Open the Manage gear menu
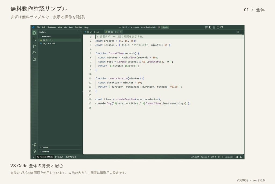 click(x=34, y=151)
